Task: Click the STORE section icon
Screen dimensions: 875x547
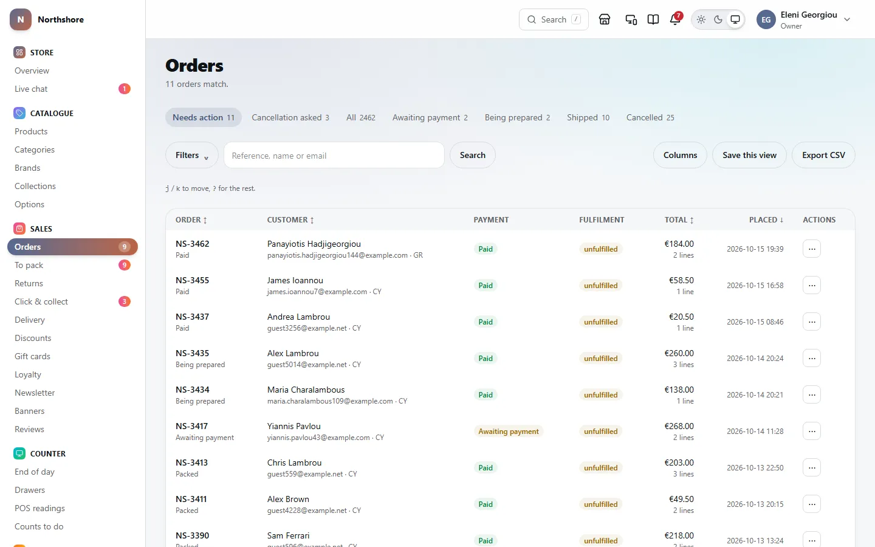Action: click(x=19, y=52)
